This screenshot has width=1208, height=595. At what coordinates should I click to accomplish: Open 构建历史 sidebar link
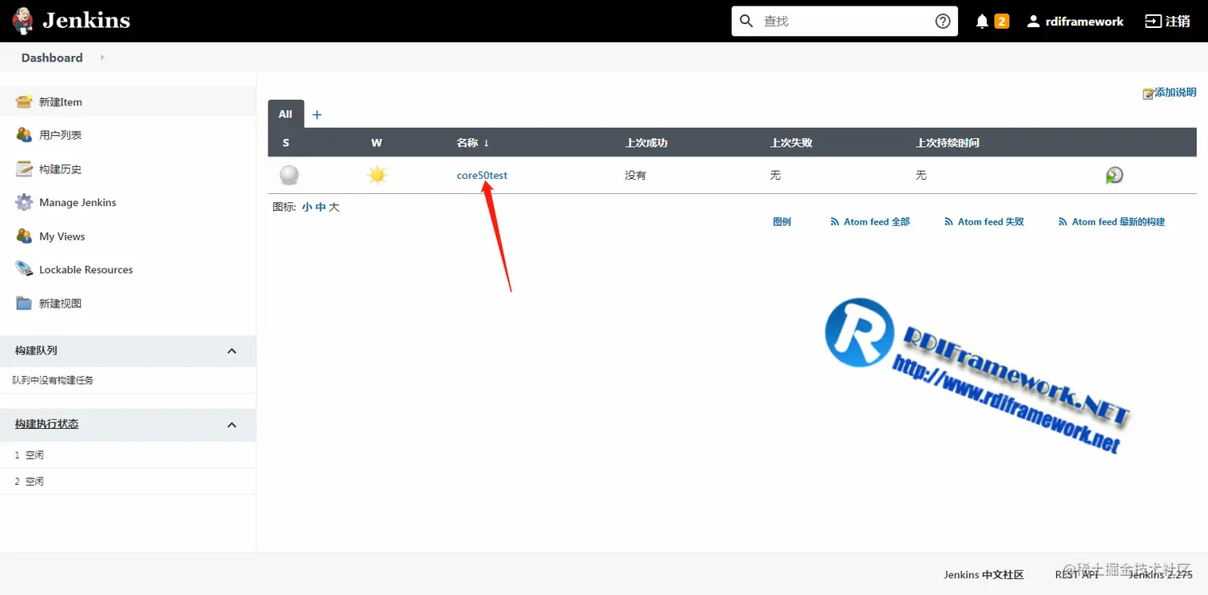tap(61, 169)
